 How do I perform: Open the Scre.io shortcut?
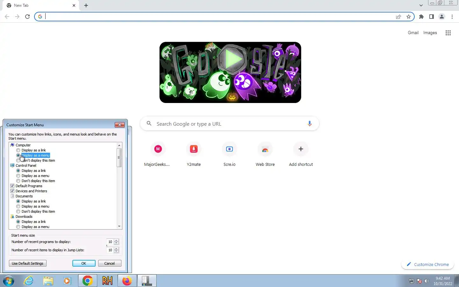point(229,155)
